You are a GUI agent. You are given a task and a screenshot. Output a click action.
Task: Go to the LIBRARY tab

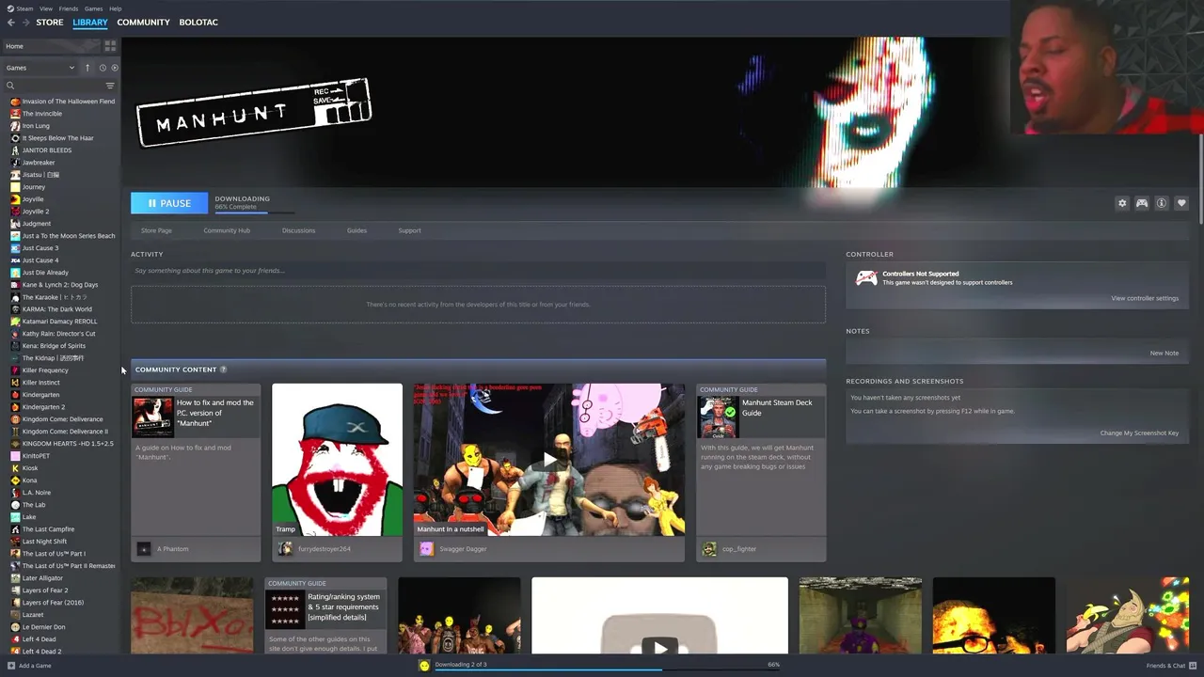[90, 23]
